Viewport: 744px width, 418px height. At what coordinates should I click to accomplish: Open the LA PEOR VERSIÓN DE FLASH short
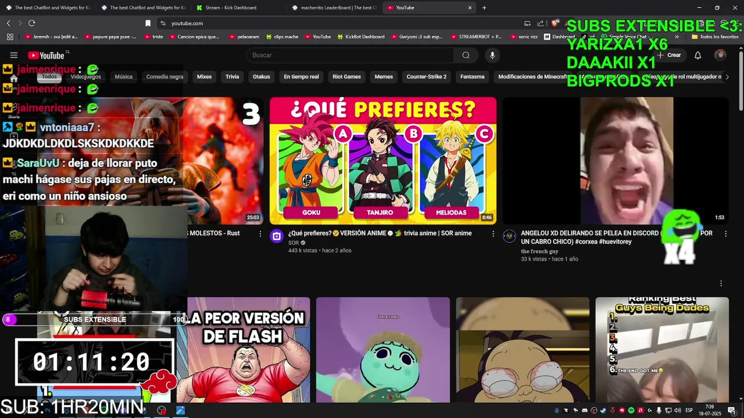249,349
